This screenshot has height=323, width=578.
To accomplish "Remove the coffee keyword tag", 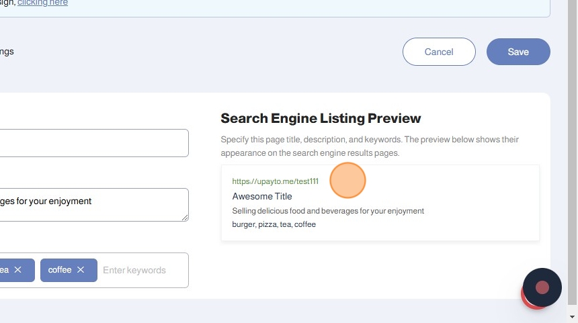I will (81, 270).
